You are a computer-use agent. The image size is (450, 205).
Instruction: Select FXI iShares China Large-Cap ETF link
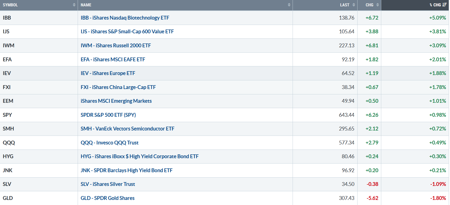(x=118, y=87)
